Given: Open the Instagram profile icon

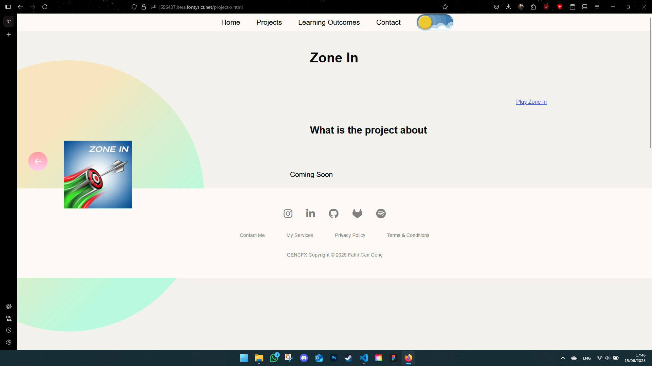Looking at the screenshot, I should coord(288,213).
